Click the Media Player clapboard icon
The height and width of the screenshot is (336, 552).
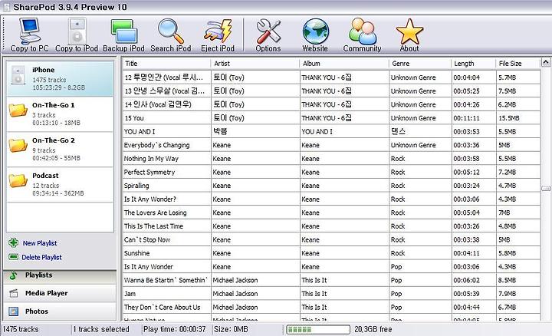pos(13,293)
